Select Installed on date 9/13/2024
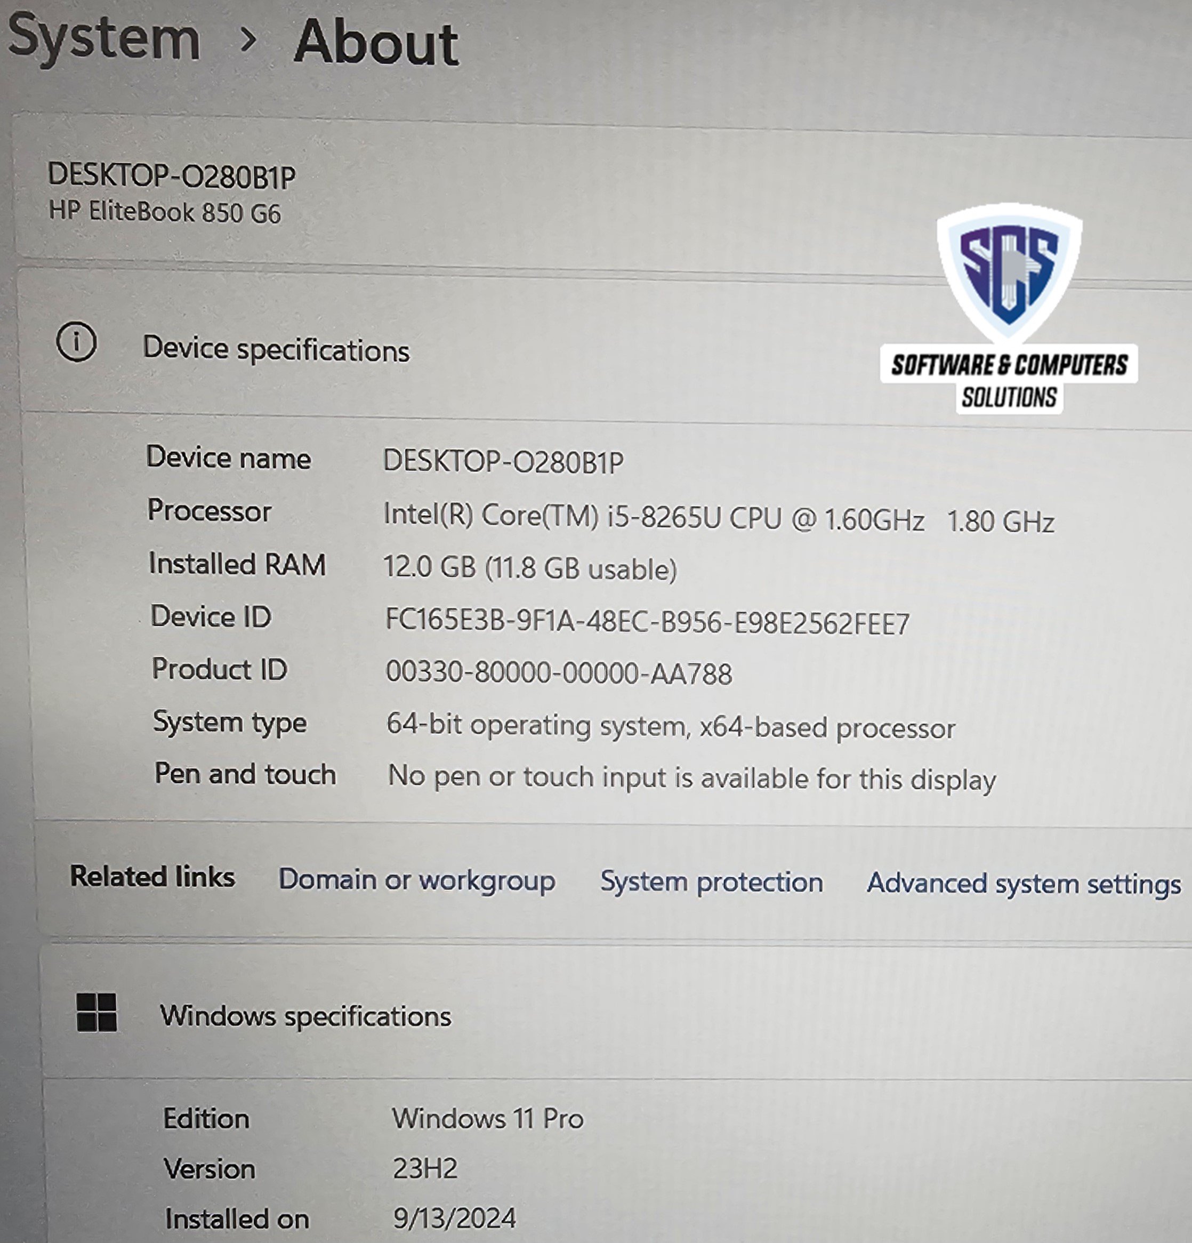1192x1243 pixels. (x=455, y=1218)
